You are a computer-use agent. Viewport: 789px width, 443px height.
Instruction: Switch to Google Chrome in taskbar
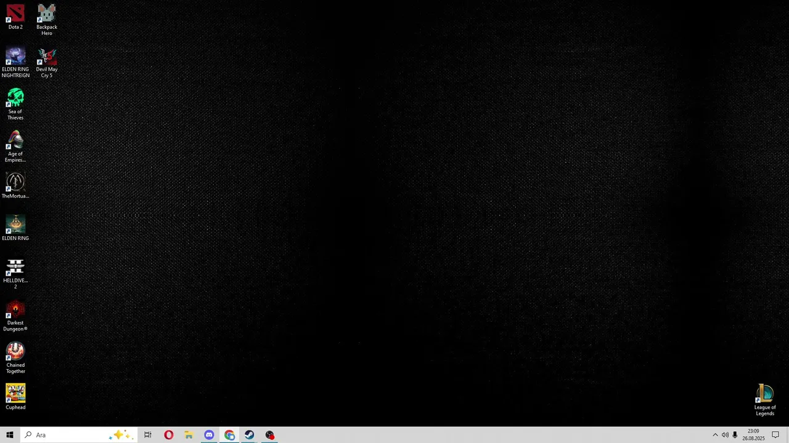(229, 435)
